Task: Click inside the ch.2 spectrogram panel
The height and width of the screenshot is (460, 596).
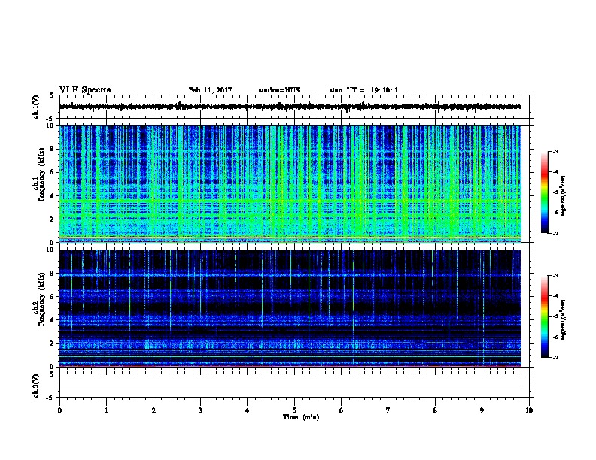Action: point(290,308)
